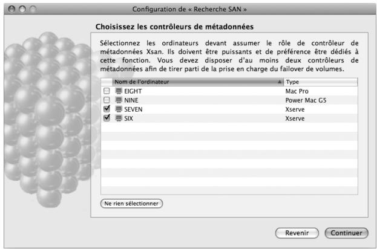Click the heading Choisissez les contrôleurs de métadonnées

(174, 27)
